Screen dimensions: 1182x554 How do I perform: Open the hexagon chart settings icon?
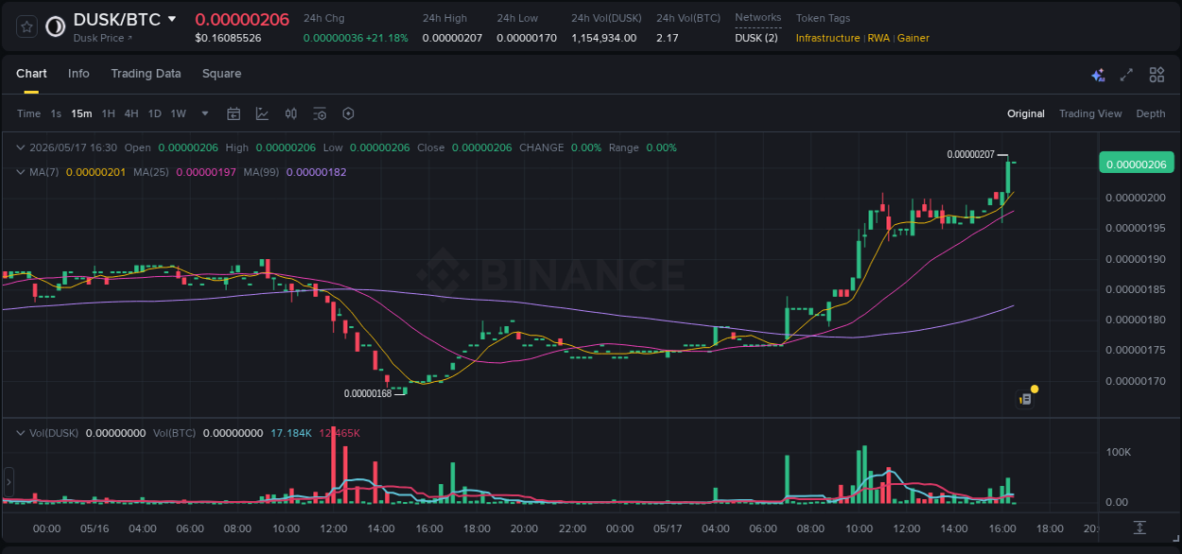pos(348,113)
